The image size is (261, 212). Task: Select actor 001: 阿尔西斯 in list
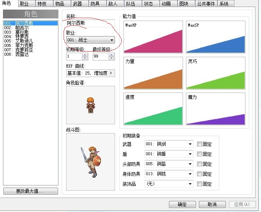[31, 23]
